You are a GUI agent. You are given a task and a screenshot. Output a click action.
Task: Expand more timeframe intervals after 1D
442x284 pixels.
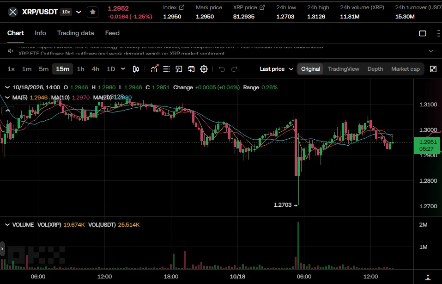coord(123,69)
